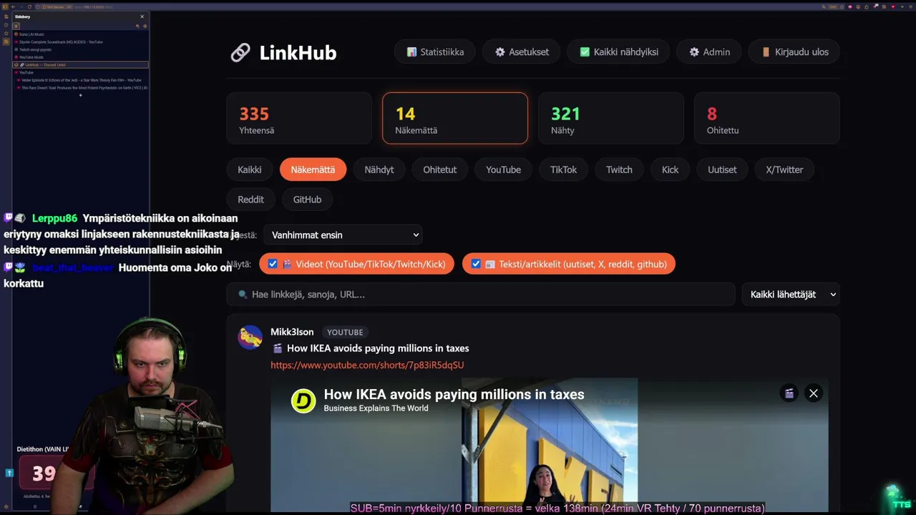
Task: Switch to the Ohitetut filter tab
Action: click(x=440, y=170)
